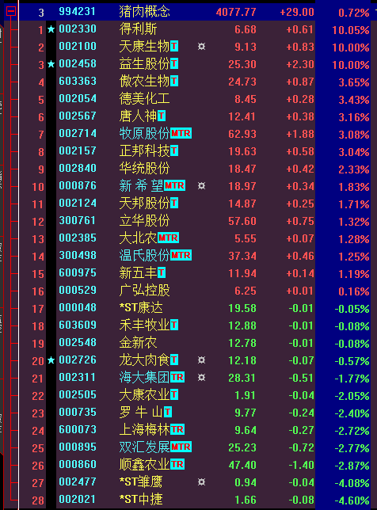Screen dimensions: 377x510
Task: Click the star icon beside 002330
Action: click(x=51, y=29)
